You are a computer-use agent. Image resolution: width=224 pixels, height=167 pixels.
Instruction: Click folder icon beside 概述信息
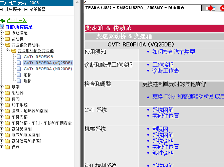point(7,33)
